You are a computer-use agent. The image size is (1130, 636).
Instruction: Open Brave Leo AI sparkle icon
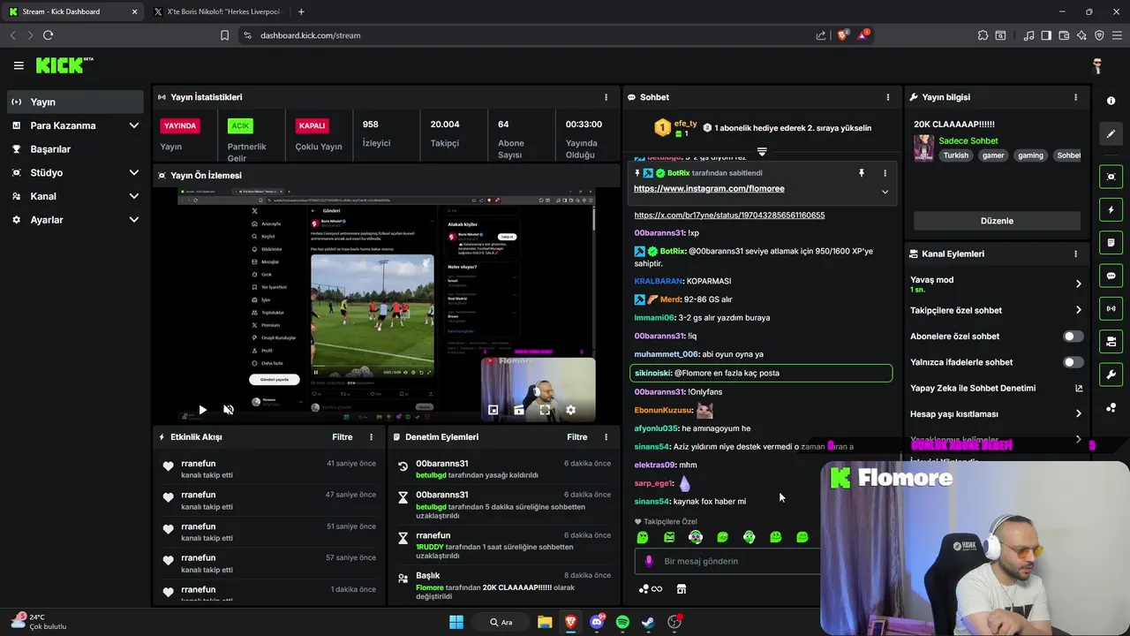(1082, 35)
